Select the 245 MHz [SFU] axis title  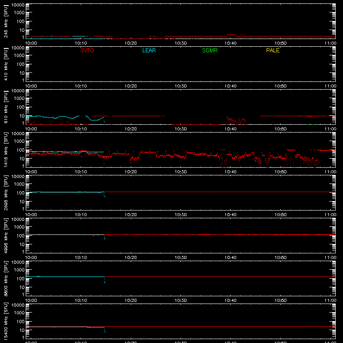pyautogui.click(x=6, y=21)
